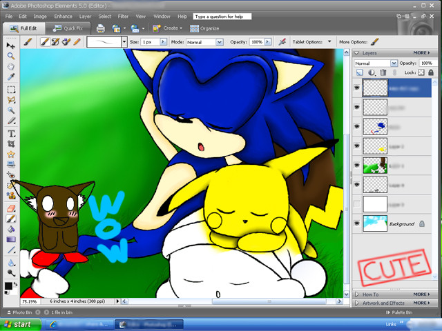Toggle Lock all in Layers palette
This screenshot has height=331, width=442.
tap(431, 72)
